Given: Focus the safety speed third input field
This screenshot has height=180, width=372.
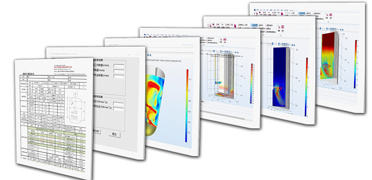Looking at the screenshot, I should pos(119,76).
